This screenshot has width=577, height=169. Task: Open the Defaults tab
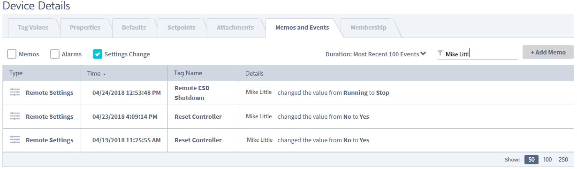[134, 28]
